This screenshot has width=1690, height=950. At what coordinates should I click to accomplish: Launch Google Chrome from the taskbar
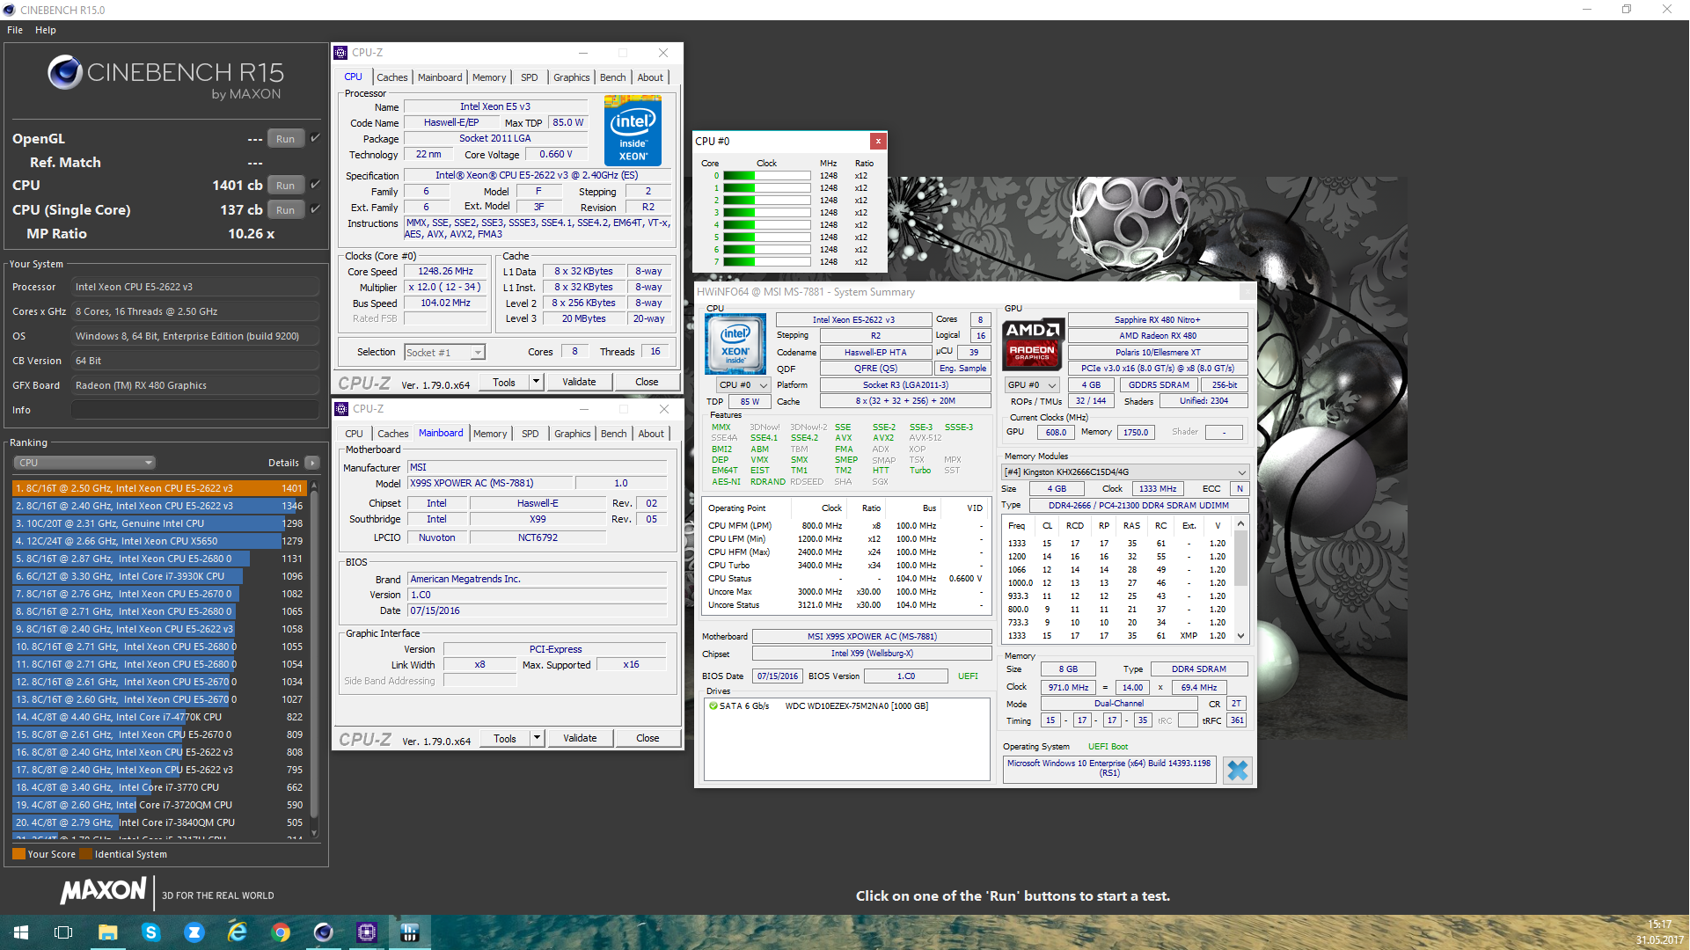point(280,932)
